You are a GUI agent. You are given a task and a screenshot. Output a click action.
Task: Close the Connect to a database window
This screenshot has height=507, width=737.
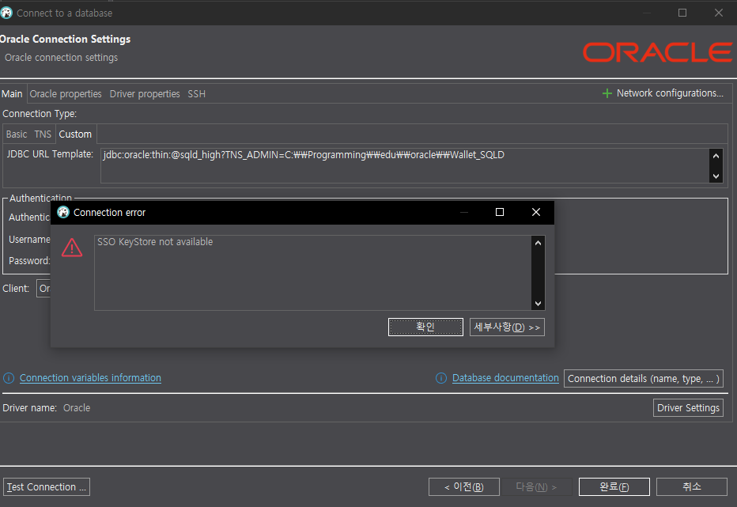pos(719,13)
